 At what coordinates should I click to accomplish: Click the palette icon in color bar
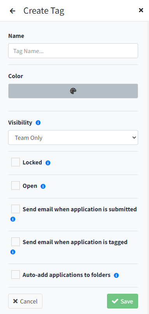click(73, 91)
